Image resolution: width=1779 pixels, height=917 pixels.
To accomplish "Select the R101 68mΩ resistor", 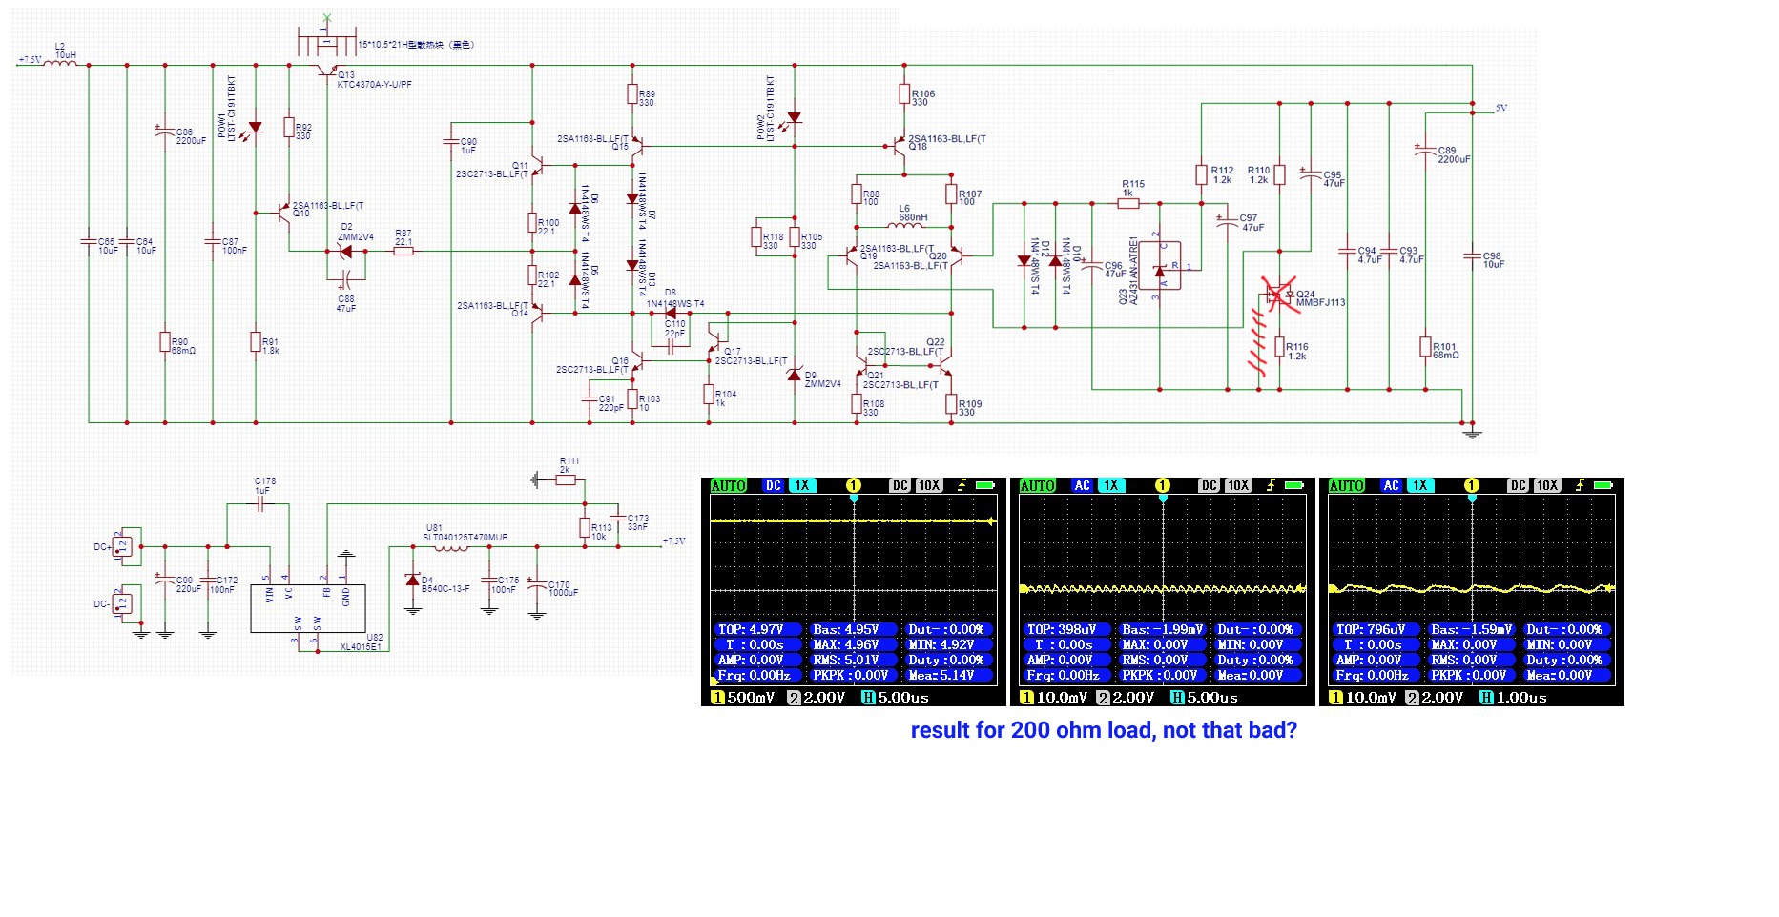I will [1425, 346].
